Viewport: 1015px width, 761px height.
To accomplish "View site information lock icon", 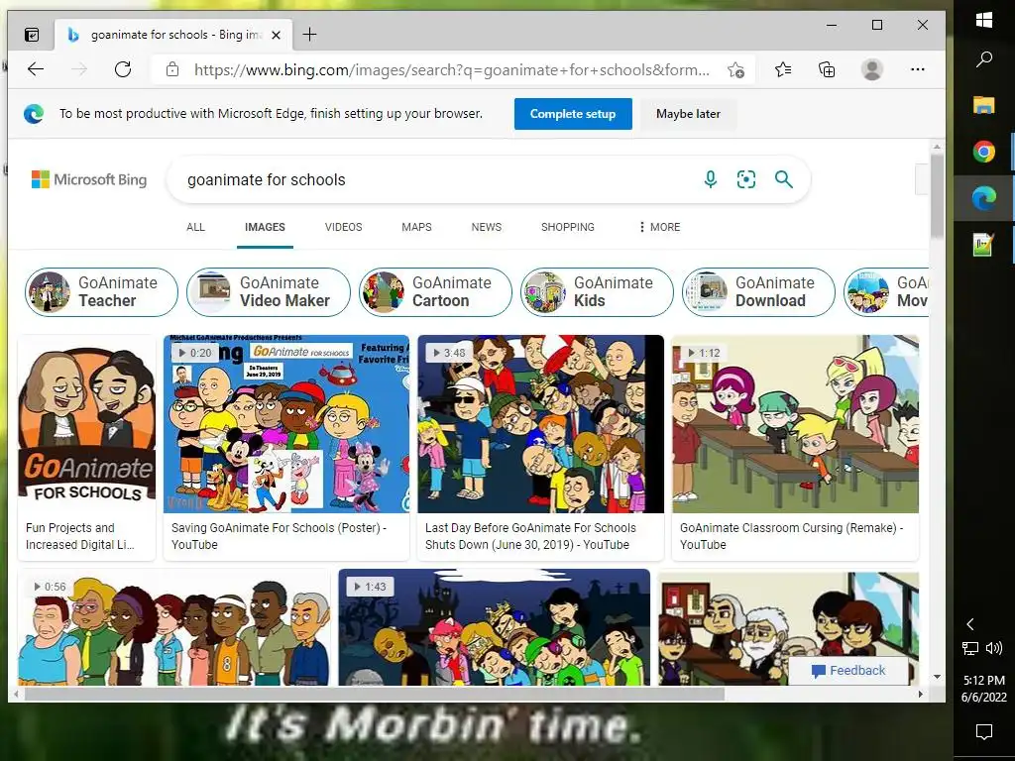I will click(x=172, y=69).
